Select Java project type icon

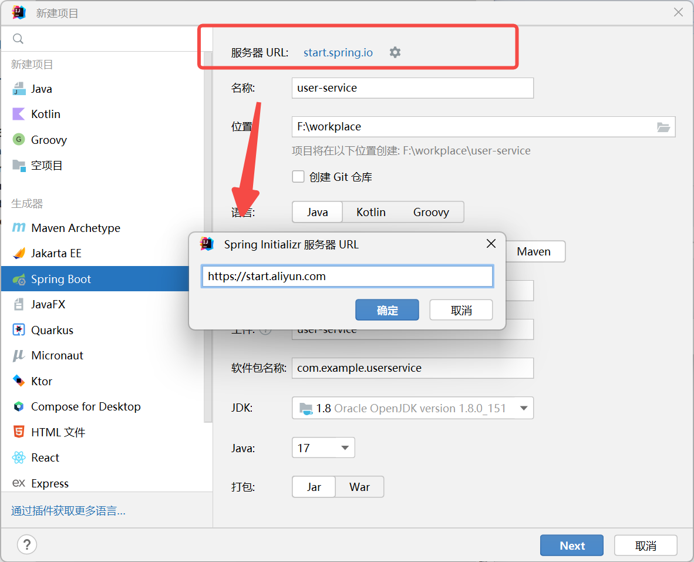pyautogui.click(x=19, y=89)
